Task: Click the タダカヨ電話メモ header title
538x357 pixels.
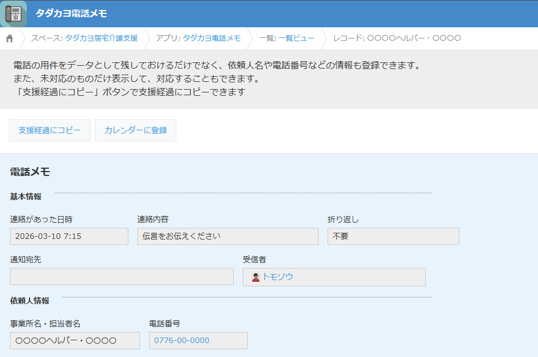Action: (71, 13)
